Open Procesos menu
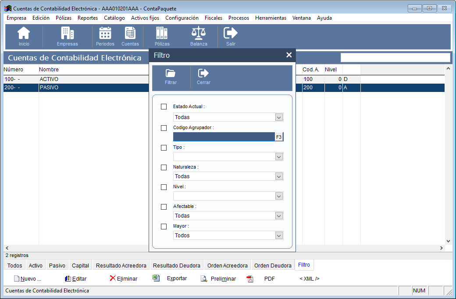 [239, 18]
